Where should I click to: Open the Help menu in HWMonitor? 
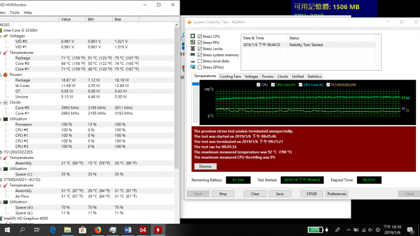(27, 12)
